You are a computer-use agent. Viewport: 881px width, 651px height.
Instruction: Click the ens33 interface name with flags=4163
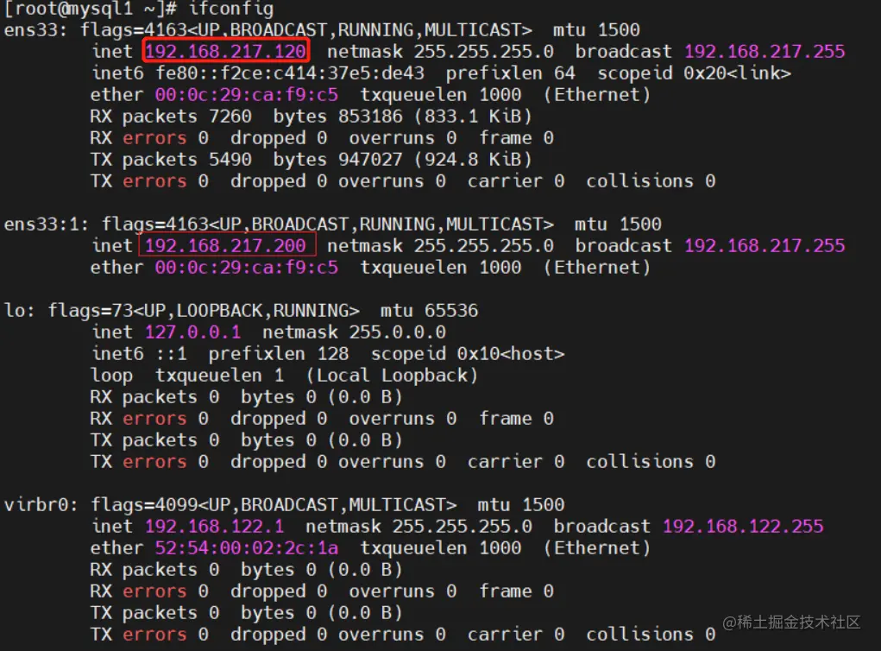click(35, 30)
